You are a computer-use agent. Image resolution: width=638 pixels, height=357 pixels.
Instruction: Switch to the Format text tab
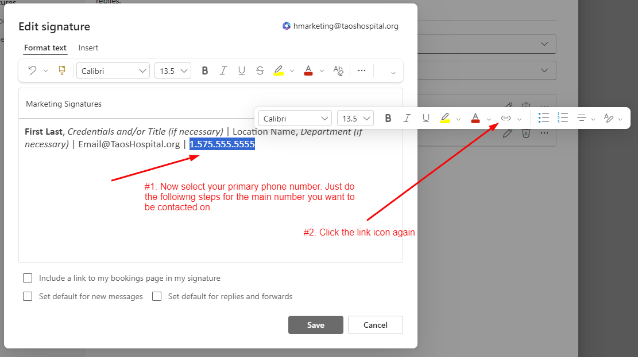click(45, 48)
